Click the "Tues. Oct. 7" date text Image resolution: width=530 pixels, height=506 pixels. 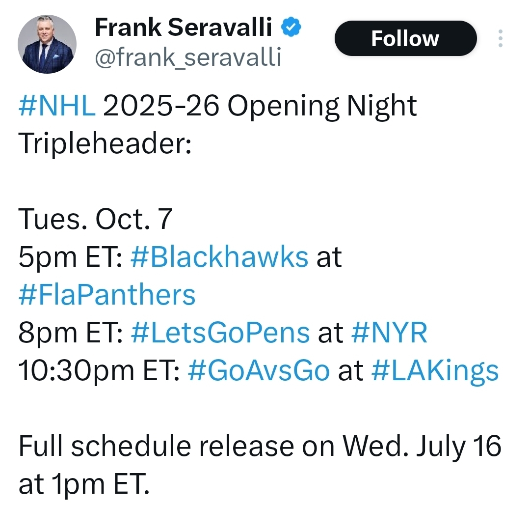[x=96, y=220]
